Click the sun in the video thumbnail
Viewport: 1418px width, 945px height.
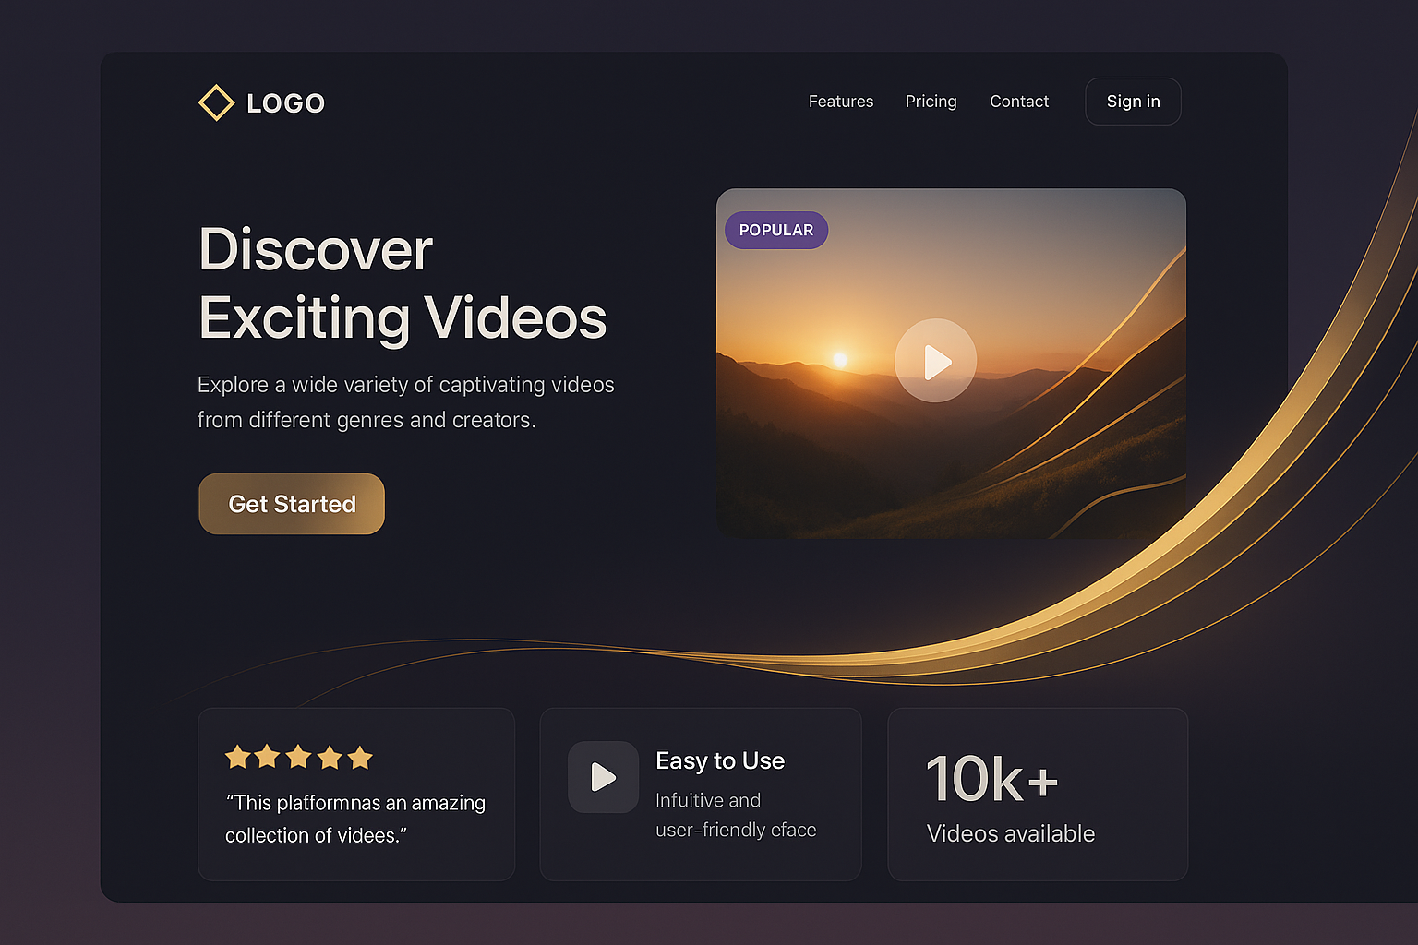[840, 359]
